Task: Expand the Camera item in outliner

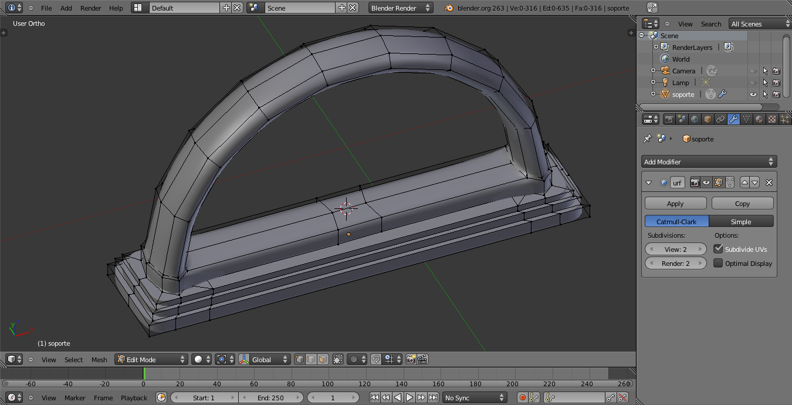Action: (x=653, y=71)
